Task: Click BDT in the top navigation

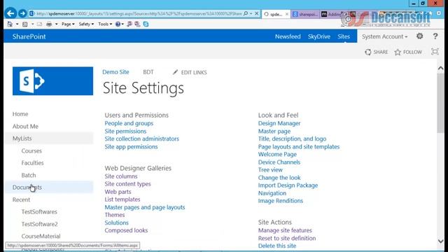Action: pyautogui.click(x=148, y=72)
